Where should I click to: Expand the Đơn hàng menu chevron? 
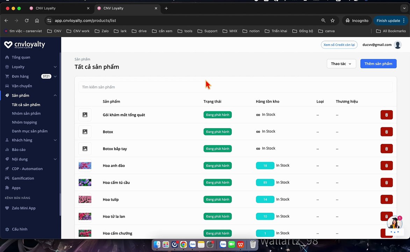pos(55,76)
